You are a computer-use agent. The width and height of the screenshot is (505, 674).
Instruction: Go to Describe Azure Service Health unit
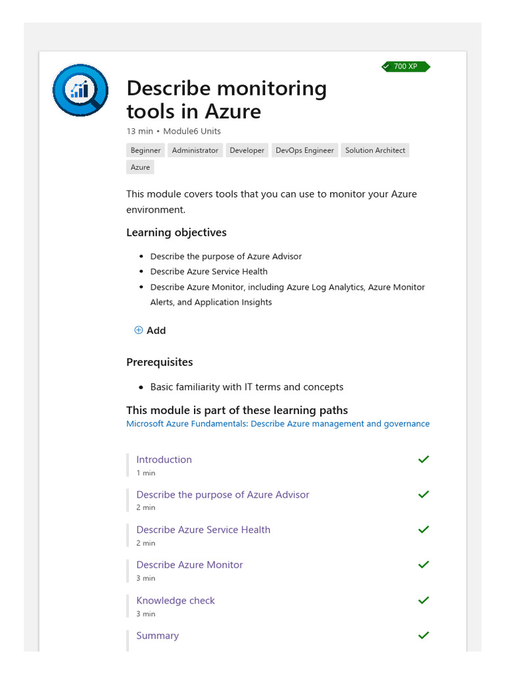coord(203,529)
